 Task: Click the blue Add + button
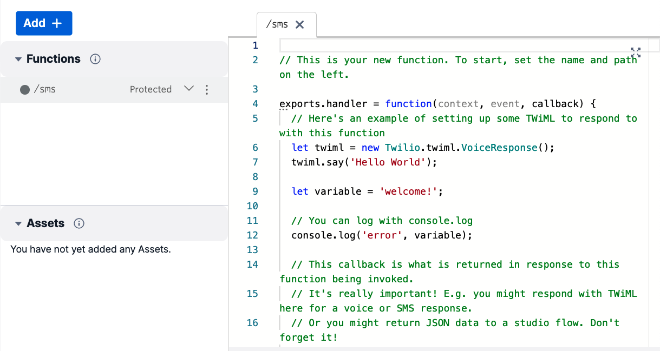coord(44,23)
